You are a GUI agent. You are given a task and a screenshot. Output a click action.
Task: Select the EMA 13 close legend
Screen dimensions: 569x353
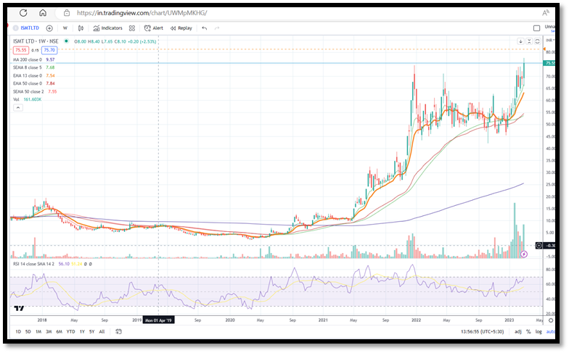(x=33, y=75)
